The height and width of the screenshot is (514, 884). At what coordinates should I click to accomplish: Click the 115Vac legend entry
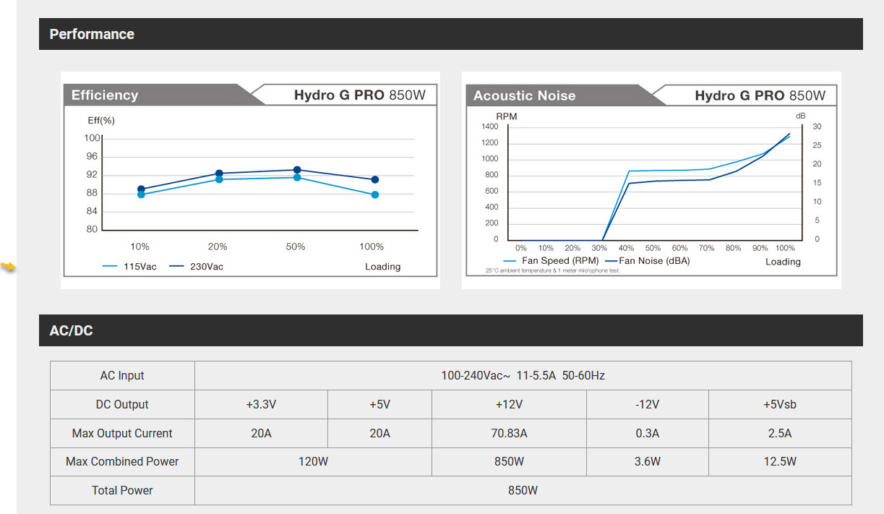click(129, 267)
